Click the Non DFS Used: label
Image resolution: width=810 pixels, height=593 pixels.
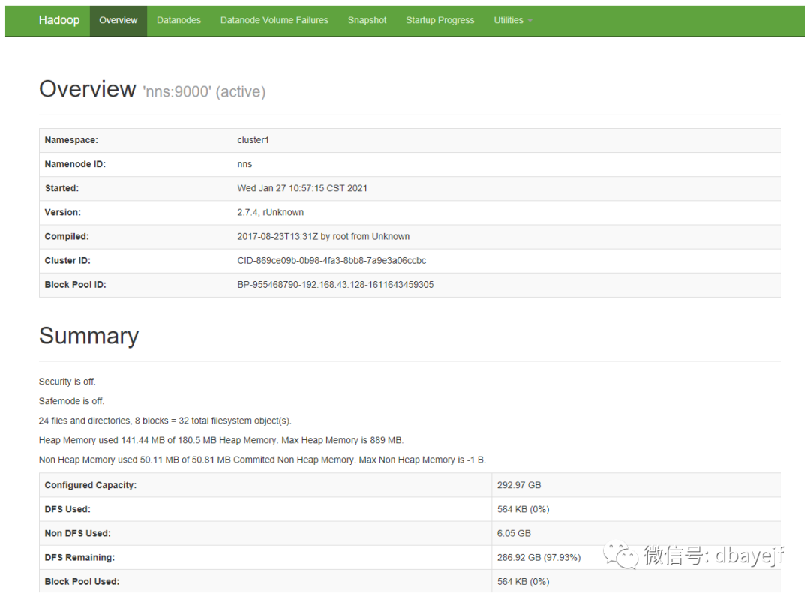(x=77, y=534)
